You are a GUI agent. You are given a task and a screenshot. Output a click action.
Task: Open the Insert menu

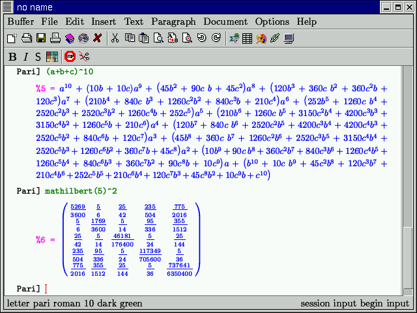click(104, 22)
